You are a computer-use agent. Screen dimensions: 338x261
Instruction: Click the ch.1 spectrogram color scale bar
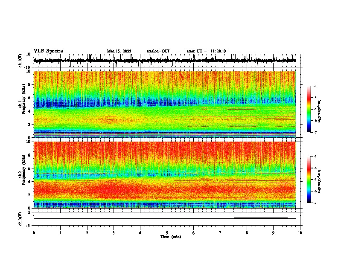[309, 109]
